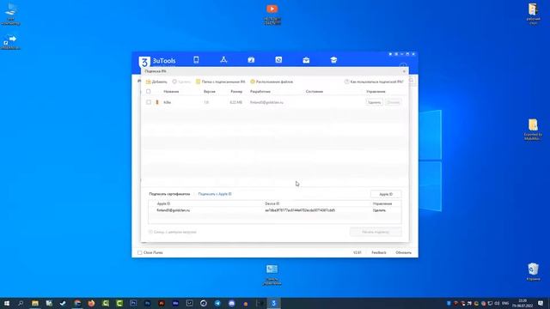Image resolution: width=550 pixels, height=309 pixels.
Task: Open the Toolbox briefcase icon
Action: [306, 60]
